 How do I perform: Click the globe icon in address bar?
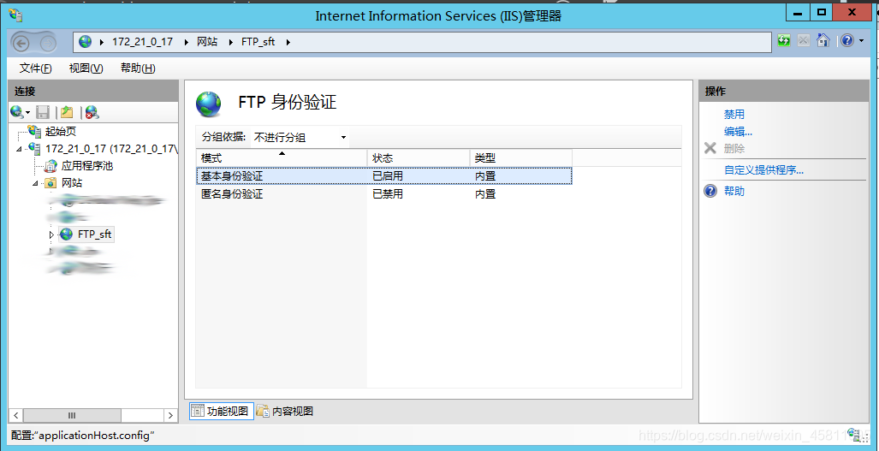(86, 41)
